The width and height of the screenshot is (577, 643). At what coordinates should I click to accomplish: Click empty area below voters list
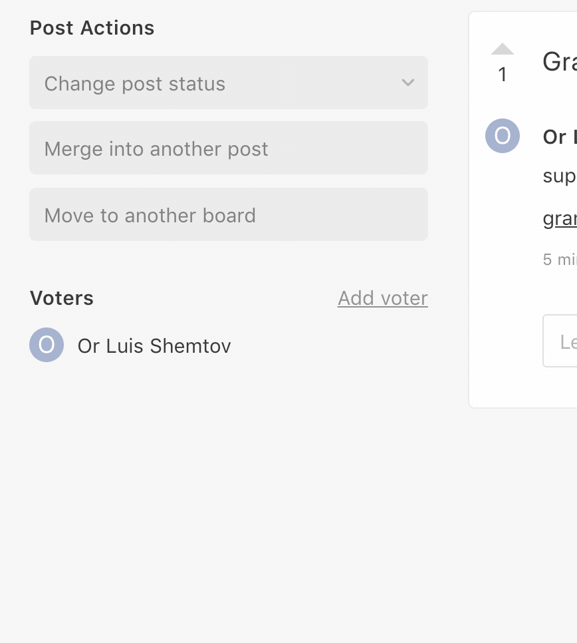(229, 492)
